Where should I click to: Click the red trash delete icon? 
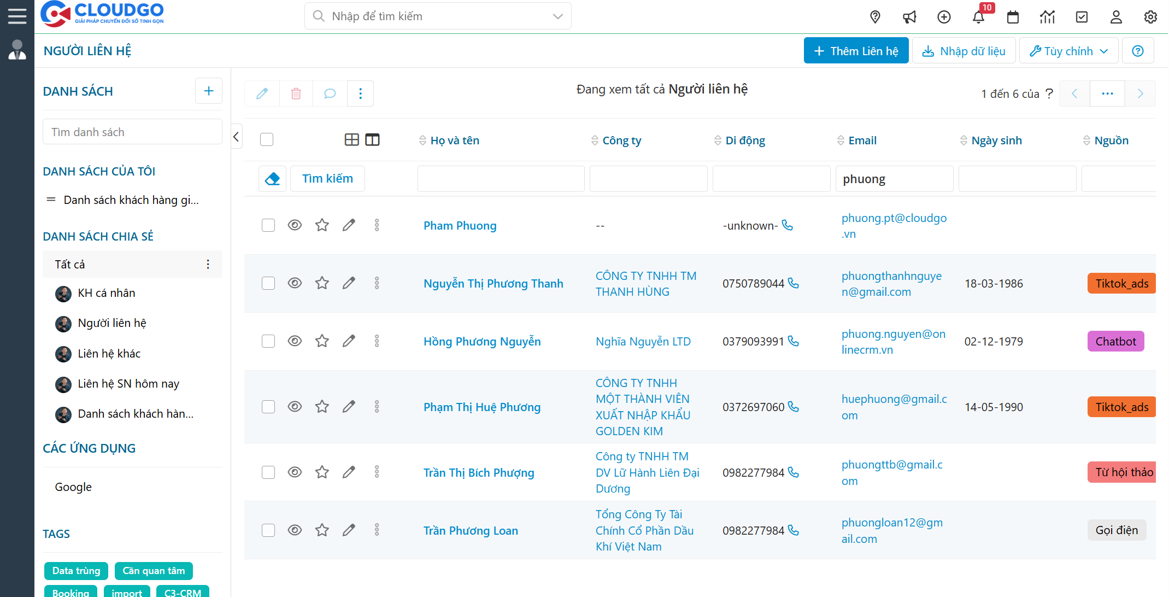coord(296,93)
